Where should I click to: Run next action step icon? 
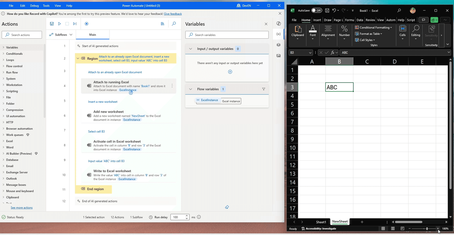click(75, 23)
